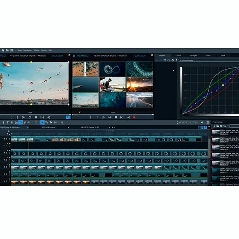The image size is (239, 239).
Task: Click the speaker volume icon above timeline
Action: tap(202, 122)
